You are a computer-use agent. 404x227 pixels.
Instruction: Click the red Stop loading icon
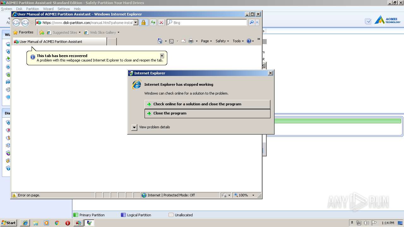click(x=161, y=22)
